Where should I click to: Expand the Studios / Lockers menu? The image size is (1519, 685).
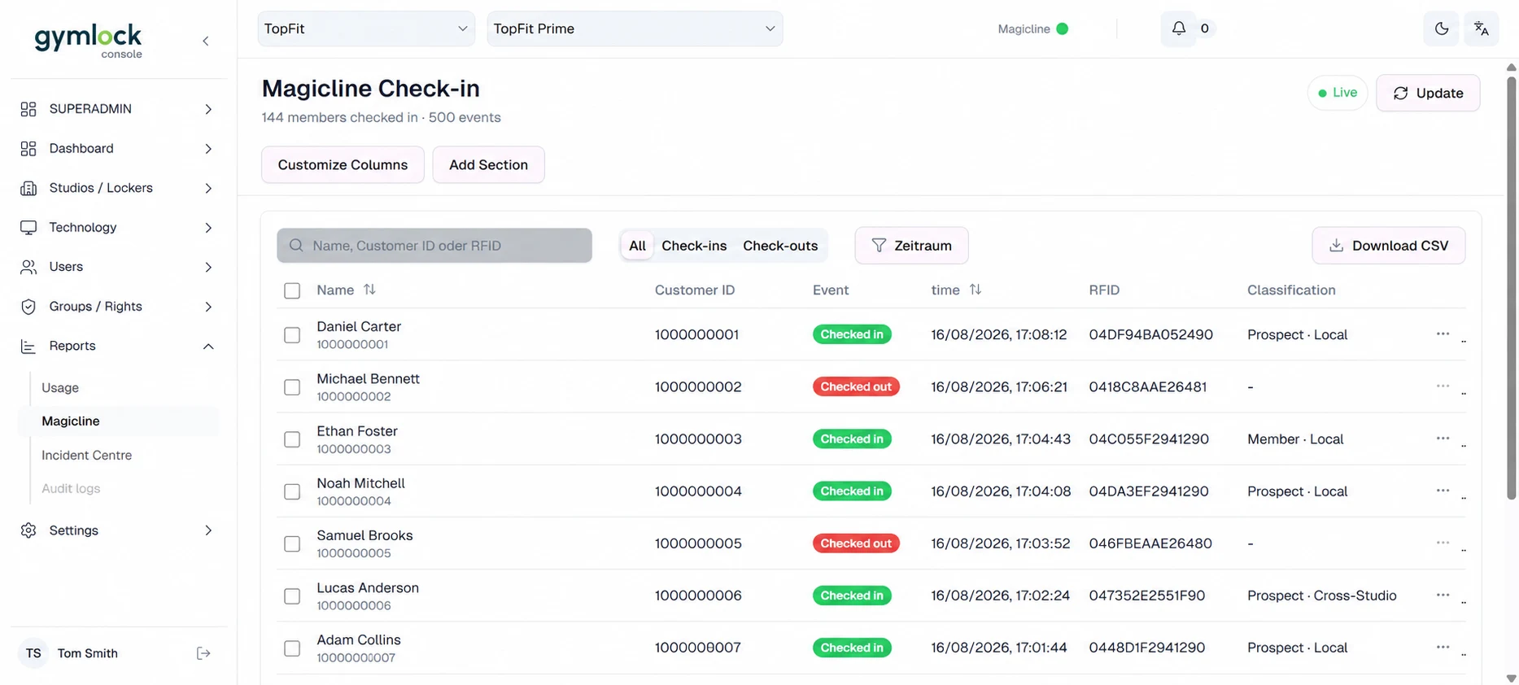(118, 188)
